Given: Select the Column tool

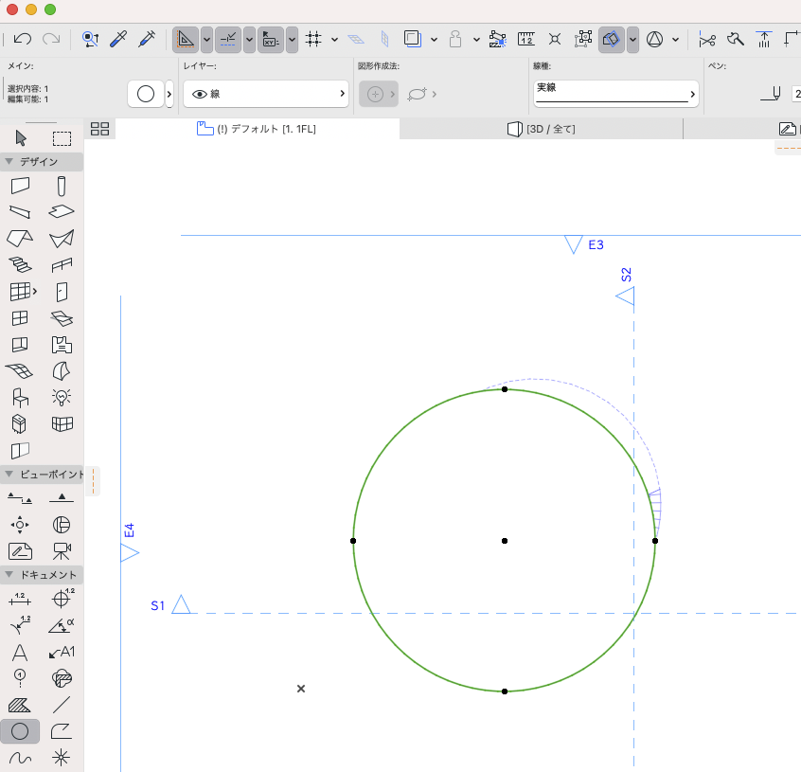Looking at the screenshot, I should point(62,186).
